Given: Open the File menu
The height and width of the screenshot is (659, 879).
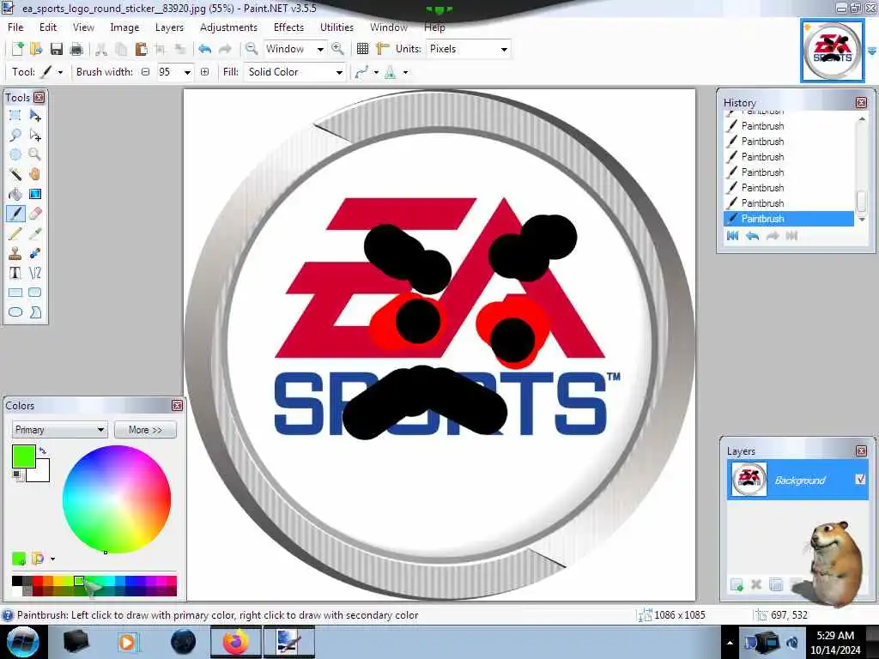Looking at the screenshot, I should coord(15,27).
